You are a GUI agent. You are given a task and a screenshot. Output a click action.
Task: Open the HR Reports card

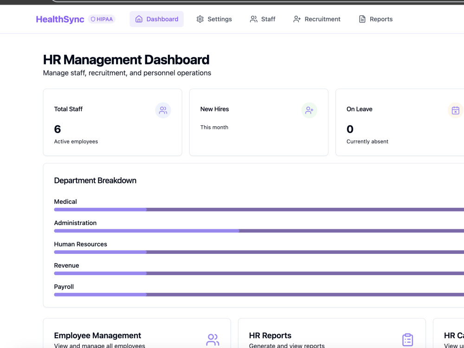[x=332, y=333]
